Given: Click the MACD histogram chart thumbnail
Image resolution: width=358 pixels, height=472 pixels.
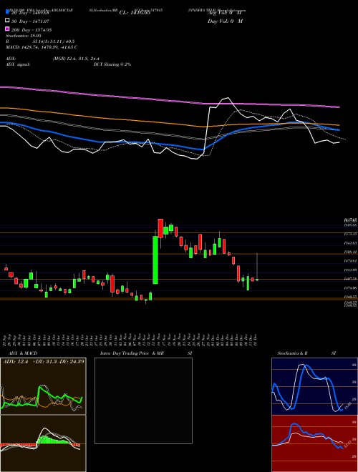Looking at the screenshot, I should click(43, 443).
